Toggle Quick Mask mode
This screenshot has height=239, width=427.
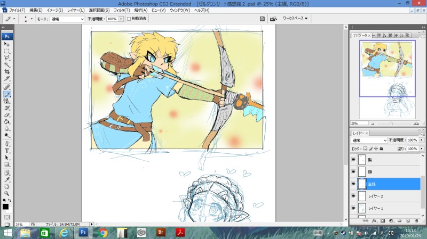(7, 217)
